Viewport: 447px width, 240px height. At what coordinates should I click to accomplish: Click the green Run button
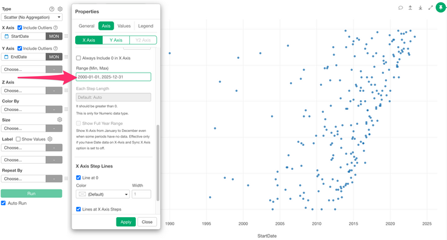point(31,193)
